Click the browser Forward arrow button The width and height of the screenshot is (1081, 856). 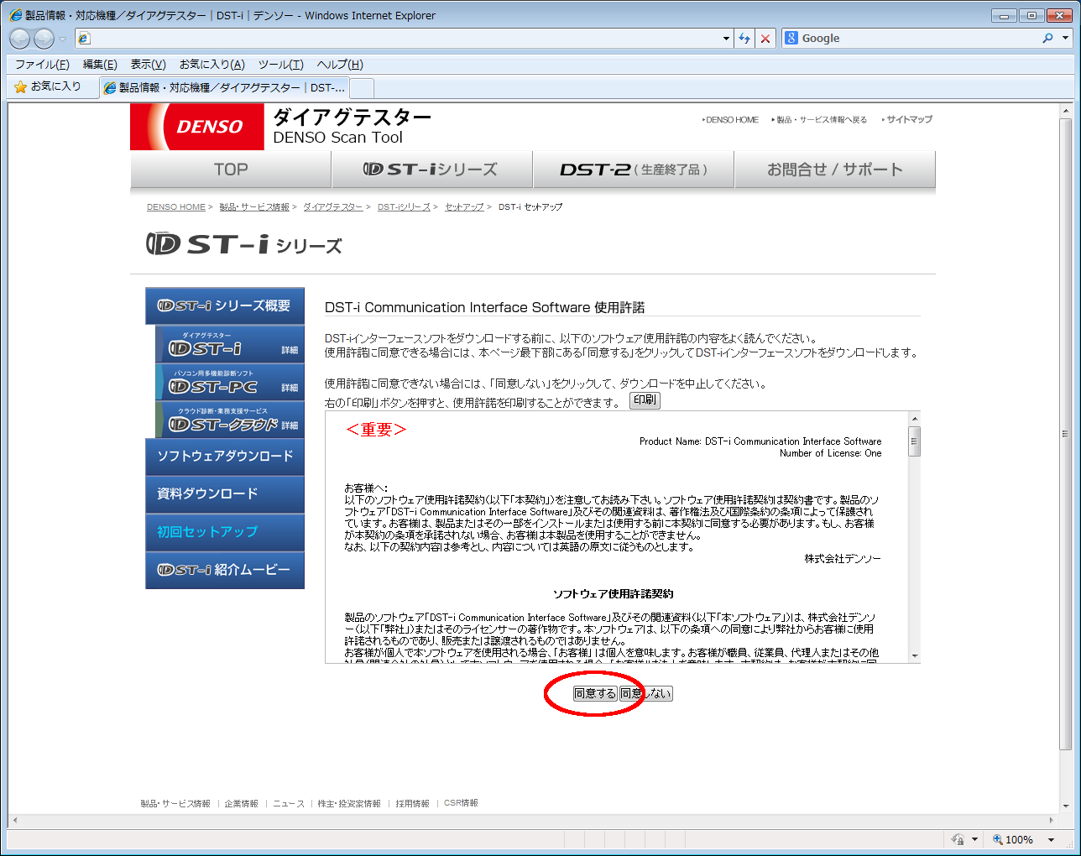44,39
